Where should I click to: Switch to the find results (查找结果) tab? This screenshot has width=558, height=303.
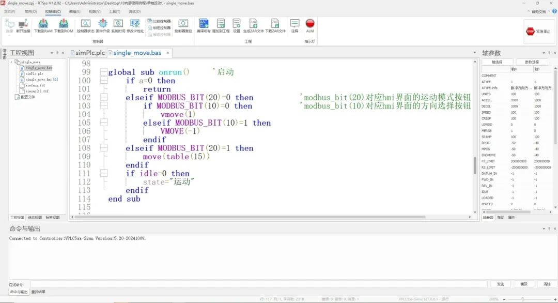click(x=38, y=292)
